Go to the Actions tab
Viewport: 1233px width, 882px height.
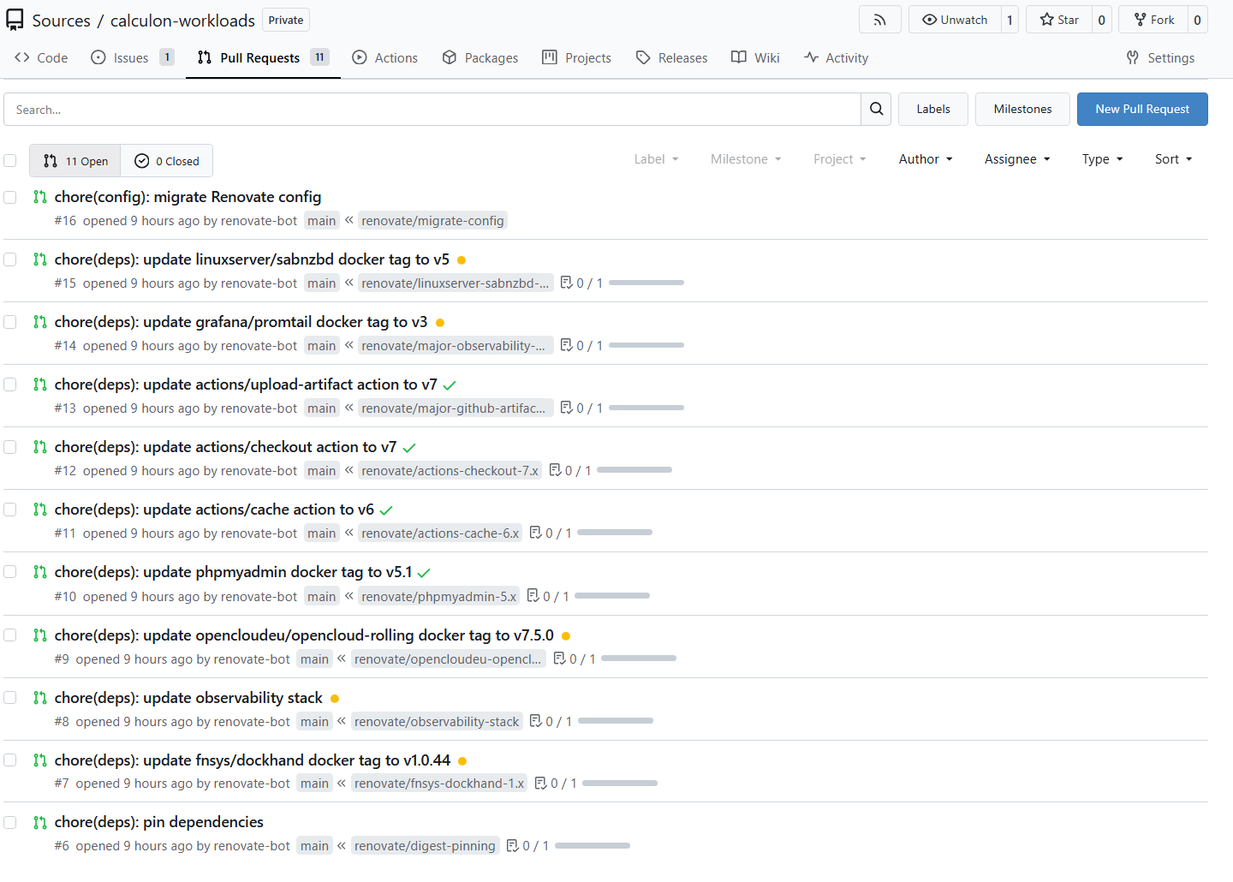point(385,57)
